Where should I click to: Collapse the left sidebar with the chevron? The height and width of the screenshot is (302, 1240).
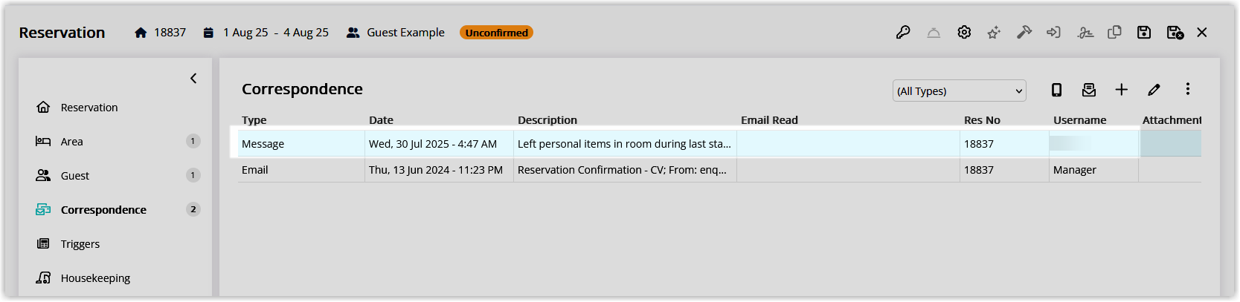point(193,78)
